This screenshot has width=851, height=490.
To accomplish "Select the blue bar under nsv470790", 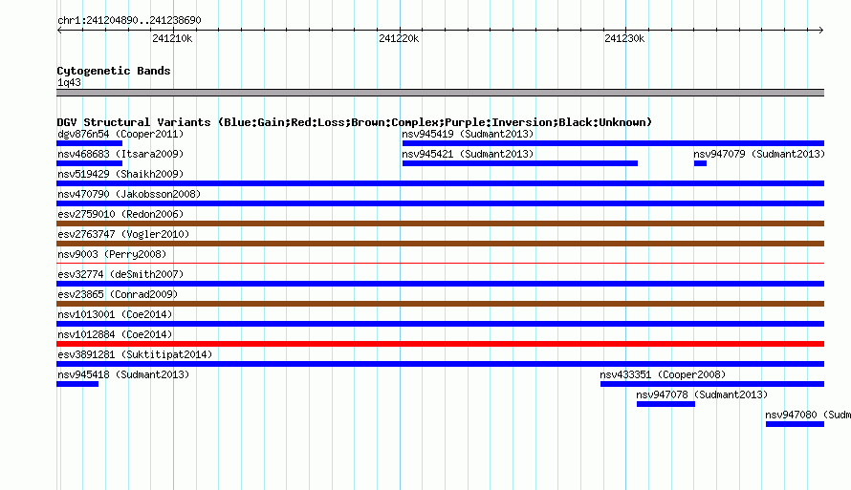I will [440, 203].
